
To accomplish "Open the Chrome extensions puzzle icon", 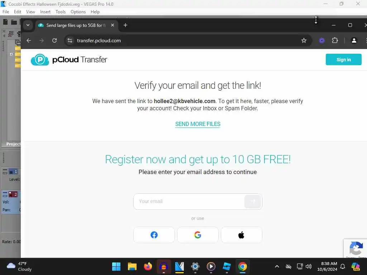I will (x=335, y=40).
